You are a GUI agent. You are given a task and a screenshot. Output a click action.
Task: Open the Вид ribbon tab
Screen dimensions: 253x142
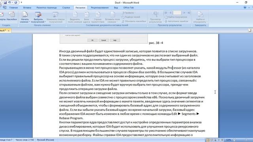point(116,7)
